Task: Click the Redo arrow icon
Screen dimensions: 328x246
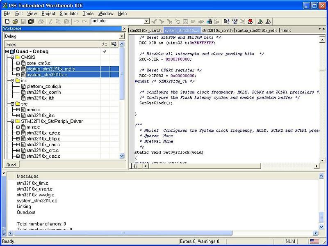Action: click(84, 21)
